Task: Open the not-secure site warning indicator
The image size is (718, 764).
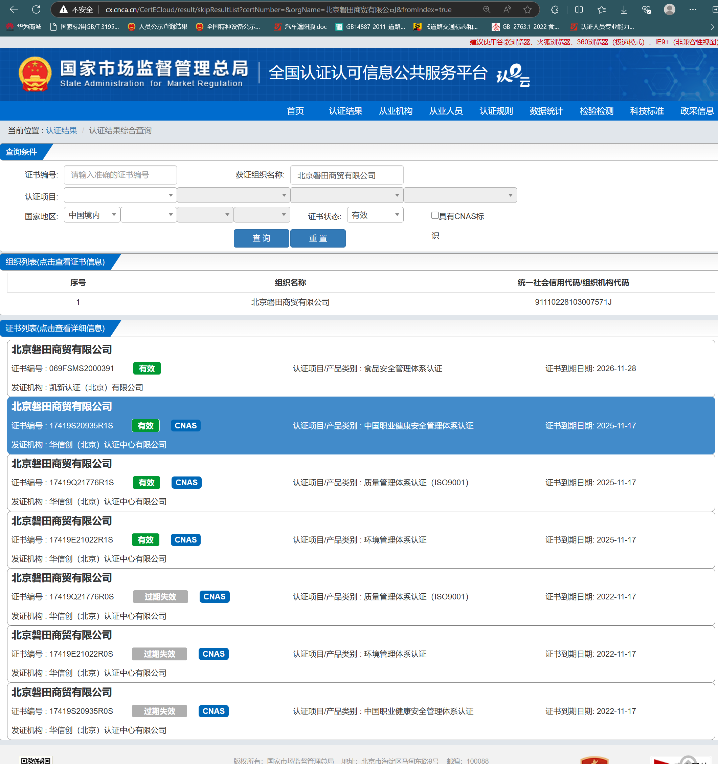Action: [76, 9]
